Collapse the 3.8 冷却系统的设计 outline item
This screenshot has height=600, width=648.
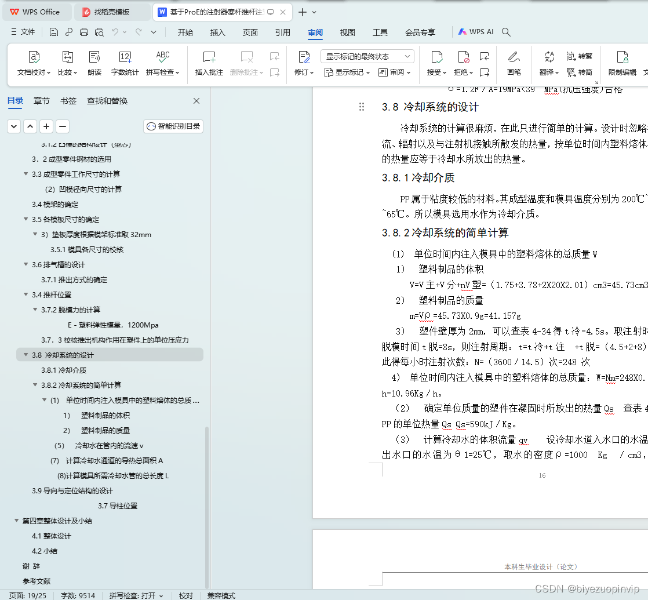(26, 355)
